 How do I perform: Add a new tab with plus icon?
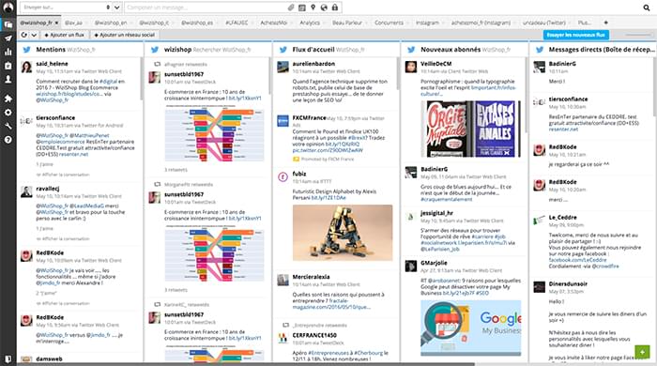[x=605, y=23]
